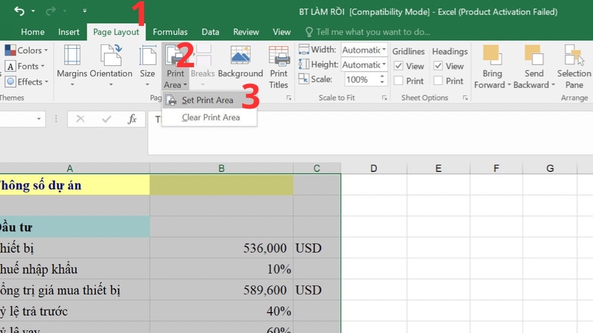Click inside the formula bar
The image size is (593, 333).
coord(371,132)
